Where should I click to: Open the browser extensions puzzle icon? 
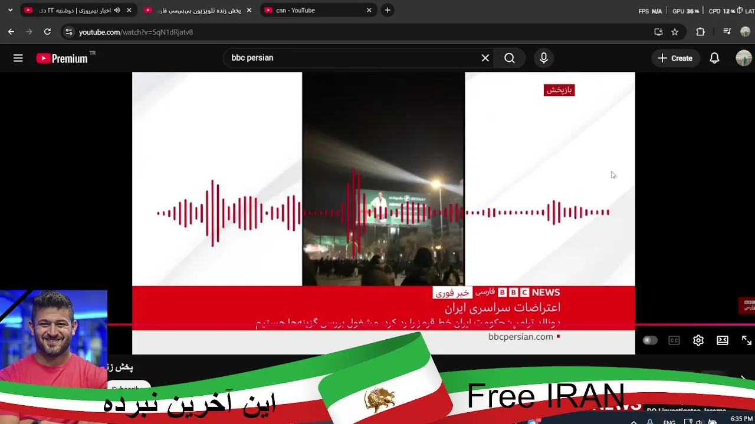701,32
